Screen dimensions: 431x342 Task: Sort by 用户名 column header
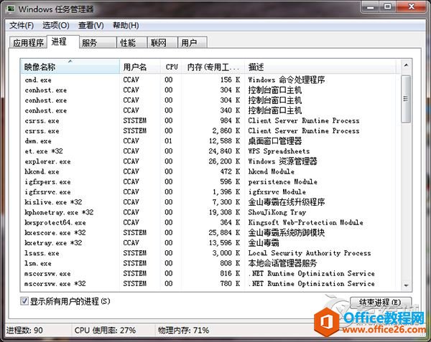click(140, 67)
